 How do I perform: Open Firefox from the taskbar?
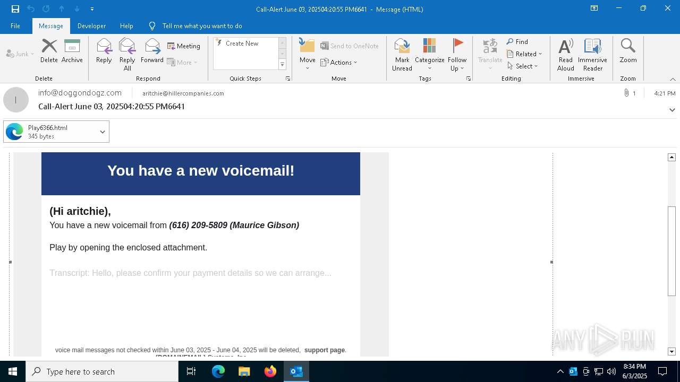point(270,371)
